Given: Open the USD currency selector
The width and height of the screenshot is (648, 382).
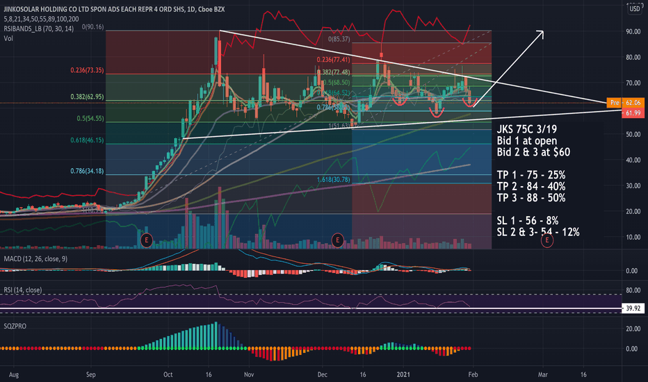Looking at the screenshot, I should 634,8.
